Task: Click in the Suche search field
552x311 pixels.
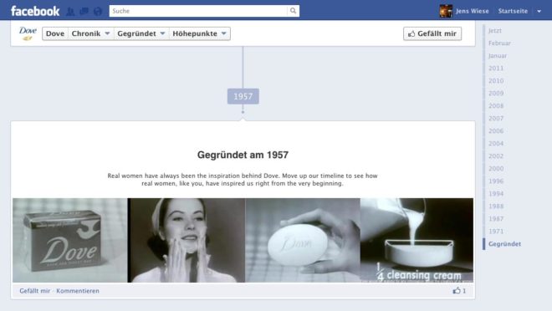Action: pyautogui.click(x=198, y=11)
